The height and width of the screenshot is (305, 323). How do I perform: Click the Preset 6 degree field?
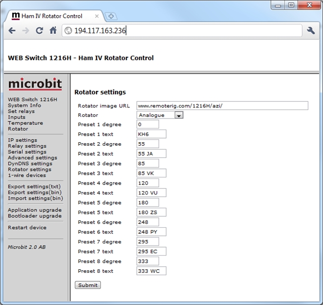tap(148, 222)
